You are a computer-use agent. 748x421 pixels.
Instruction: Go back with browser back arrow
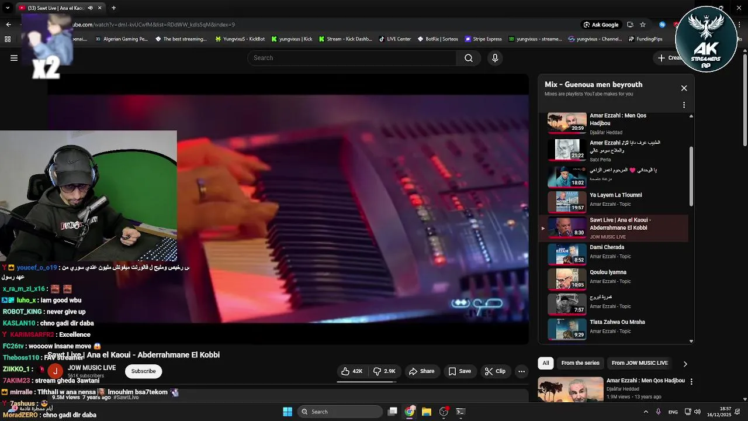(x=8, y=25)
